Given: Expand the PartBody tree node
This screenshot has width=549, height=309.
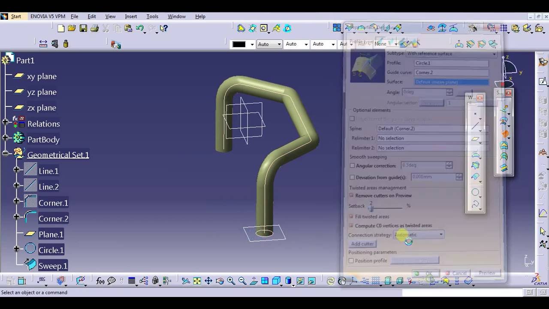Looking at the screenshot, I should [5, 138].
